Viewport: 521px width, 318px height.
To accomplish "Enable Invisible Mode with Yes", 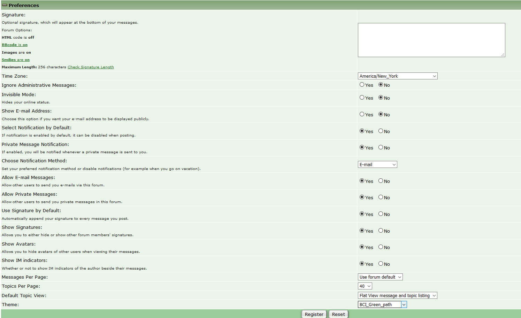I will (x=362, y=98).
